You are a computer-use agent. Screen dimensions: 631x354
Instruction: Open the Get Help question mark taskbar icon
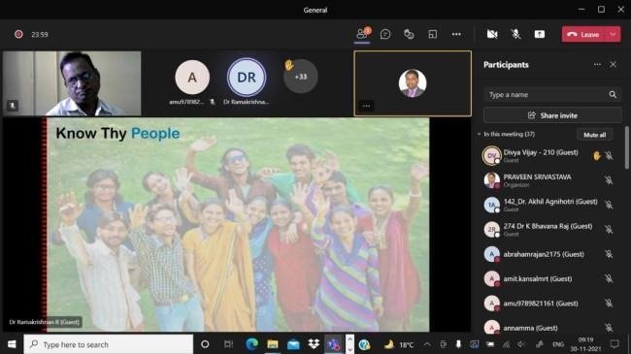tap(364, 344)
